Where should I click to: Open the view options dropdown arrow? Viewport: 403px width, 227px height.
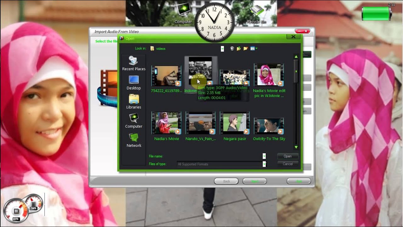coord(256,49)
